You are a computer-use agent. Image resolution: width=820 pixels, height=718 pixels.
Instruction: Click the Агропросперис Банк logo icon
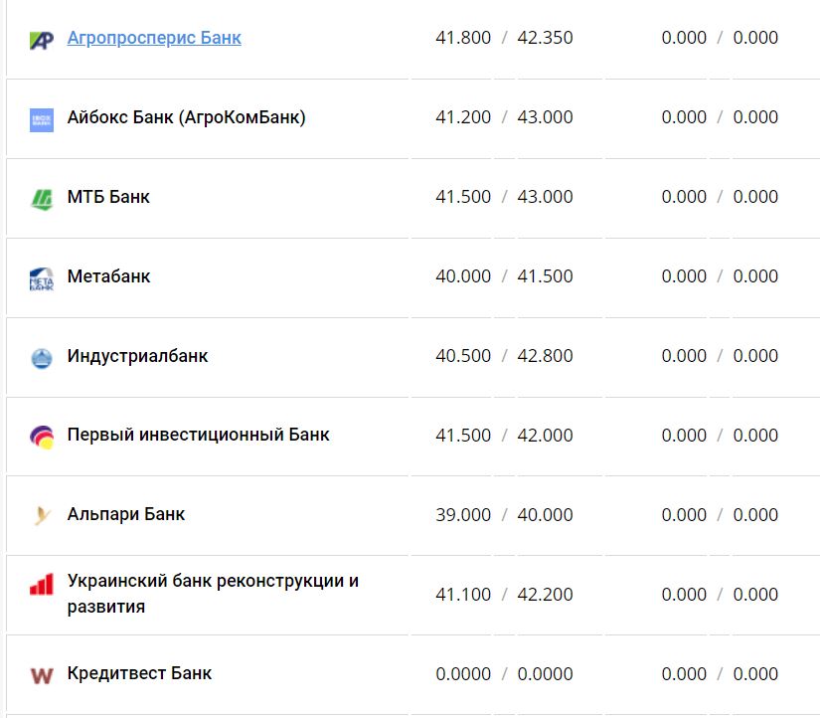40,37
